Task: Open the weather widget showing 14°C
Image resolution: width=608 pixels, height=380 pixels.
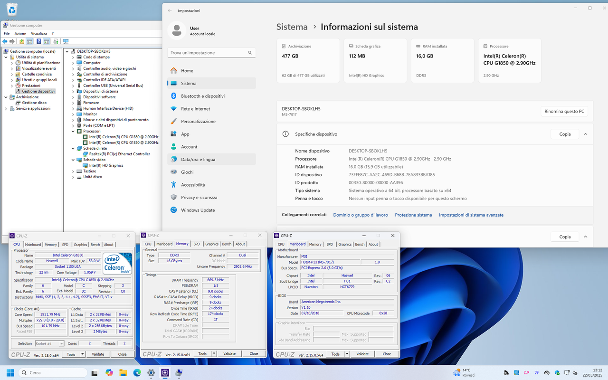Action: pyautogui.click(x=464, y=372)
